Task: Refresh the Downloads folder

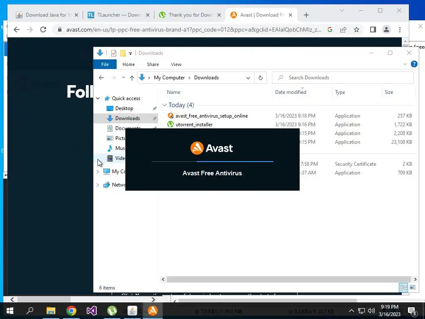Action: pyautogui.click(x=261, y=78)
